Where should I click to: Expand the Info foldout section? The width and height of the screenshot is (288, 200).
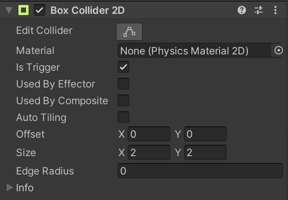point(10,188)
